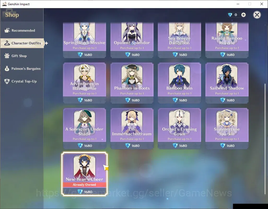Screen dimensions: 268x209
Task: Click the Genshin Impact icon in title bar
Action: [x=4, y=4]
